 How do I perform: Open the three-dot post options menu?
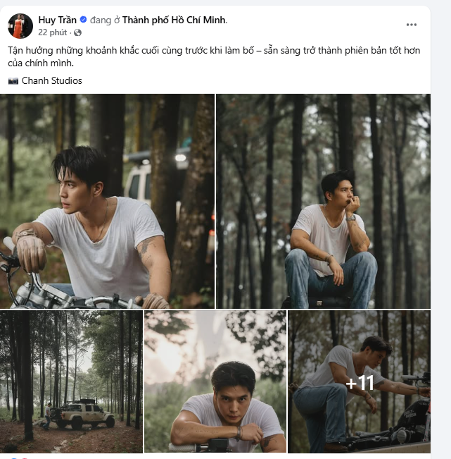pyautogui.click(x=412, y=25)
